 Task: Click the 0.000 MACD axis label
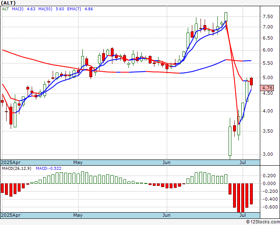(x=269, y=183)
